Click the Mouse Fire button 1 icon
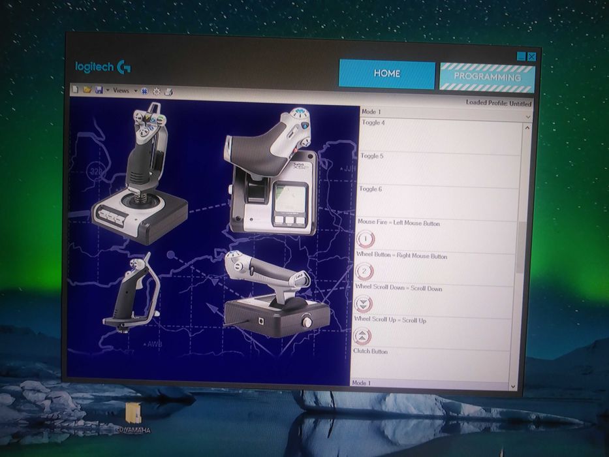The image size is (609, 457). pyautogui.click(x=365, y=239)
